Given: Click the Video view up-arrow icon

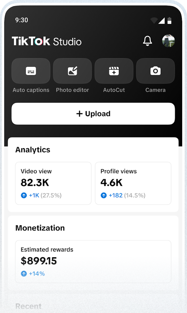Looking at the screenshot, I should [x=24, y=195].
